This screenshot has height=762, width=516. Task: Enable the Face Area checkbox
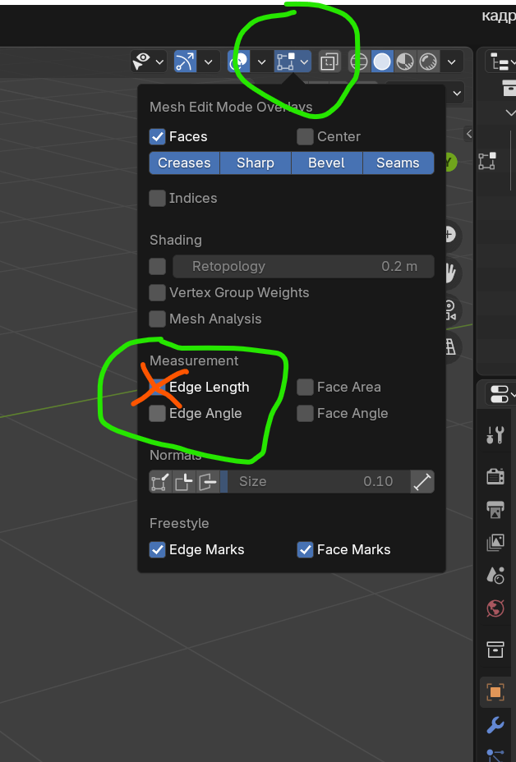pos(306,388)
